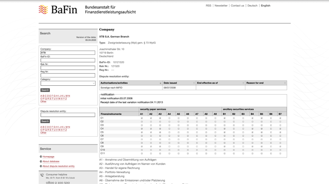Click sort arrows in Date issued header
Screen dimensions: 329x184
pyautogui.click(x=194, y=83)
